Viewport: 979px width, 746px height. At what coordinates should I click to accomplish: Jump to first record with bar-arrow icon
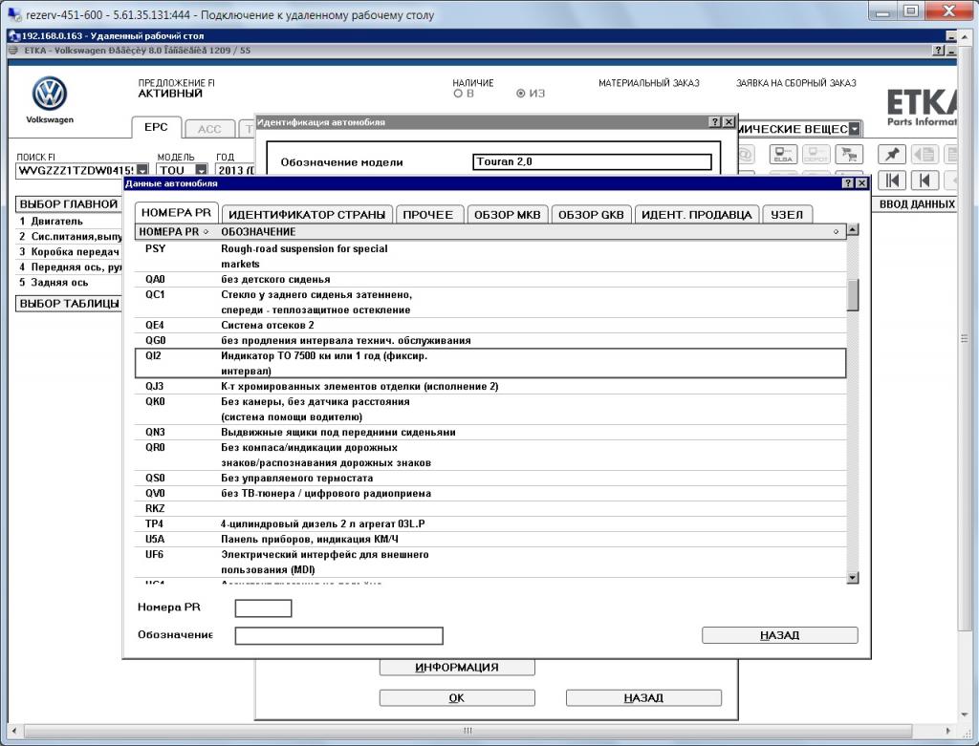click(892, 181)
